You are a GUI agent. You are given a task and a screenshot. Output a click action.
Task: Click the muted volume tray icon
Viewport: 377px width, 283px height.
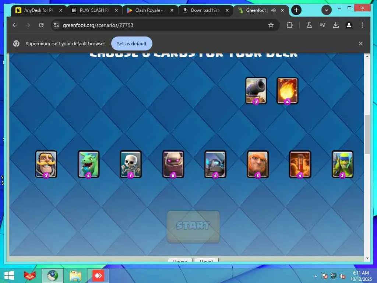[343, 276]
